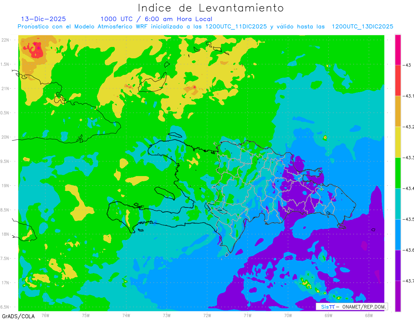Click '1000 UTC / 6:00 am Hora Local'

pyautogui.click(x=156, y=19)
